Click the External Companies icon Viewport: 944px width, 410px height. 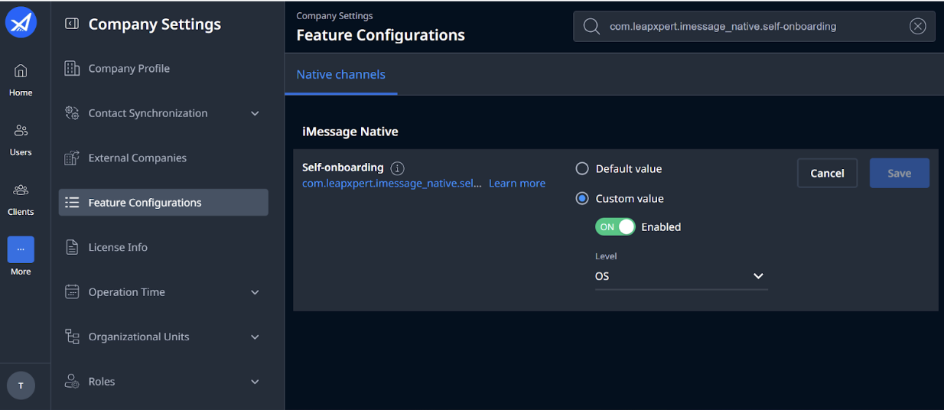[x=72, y=158]
